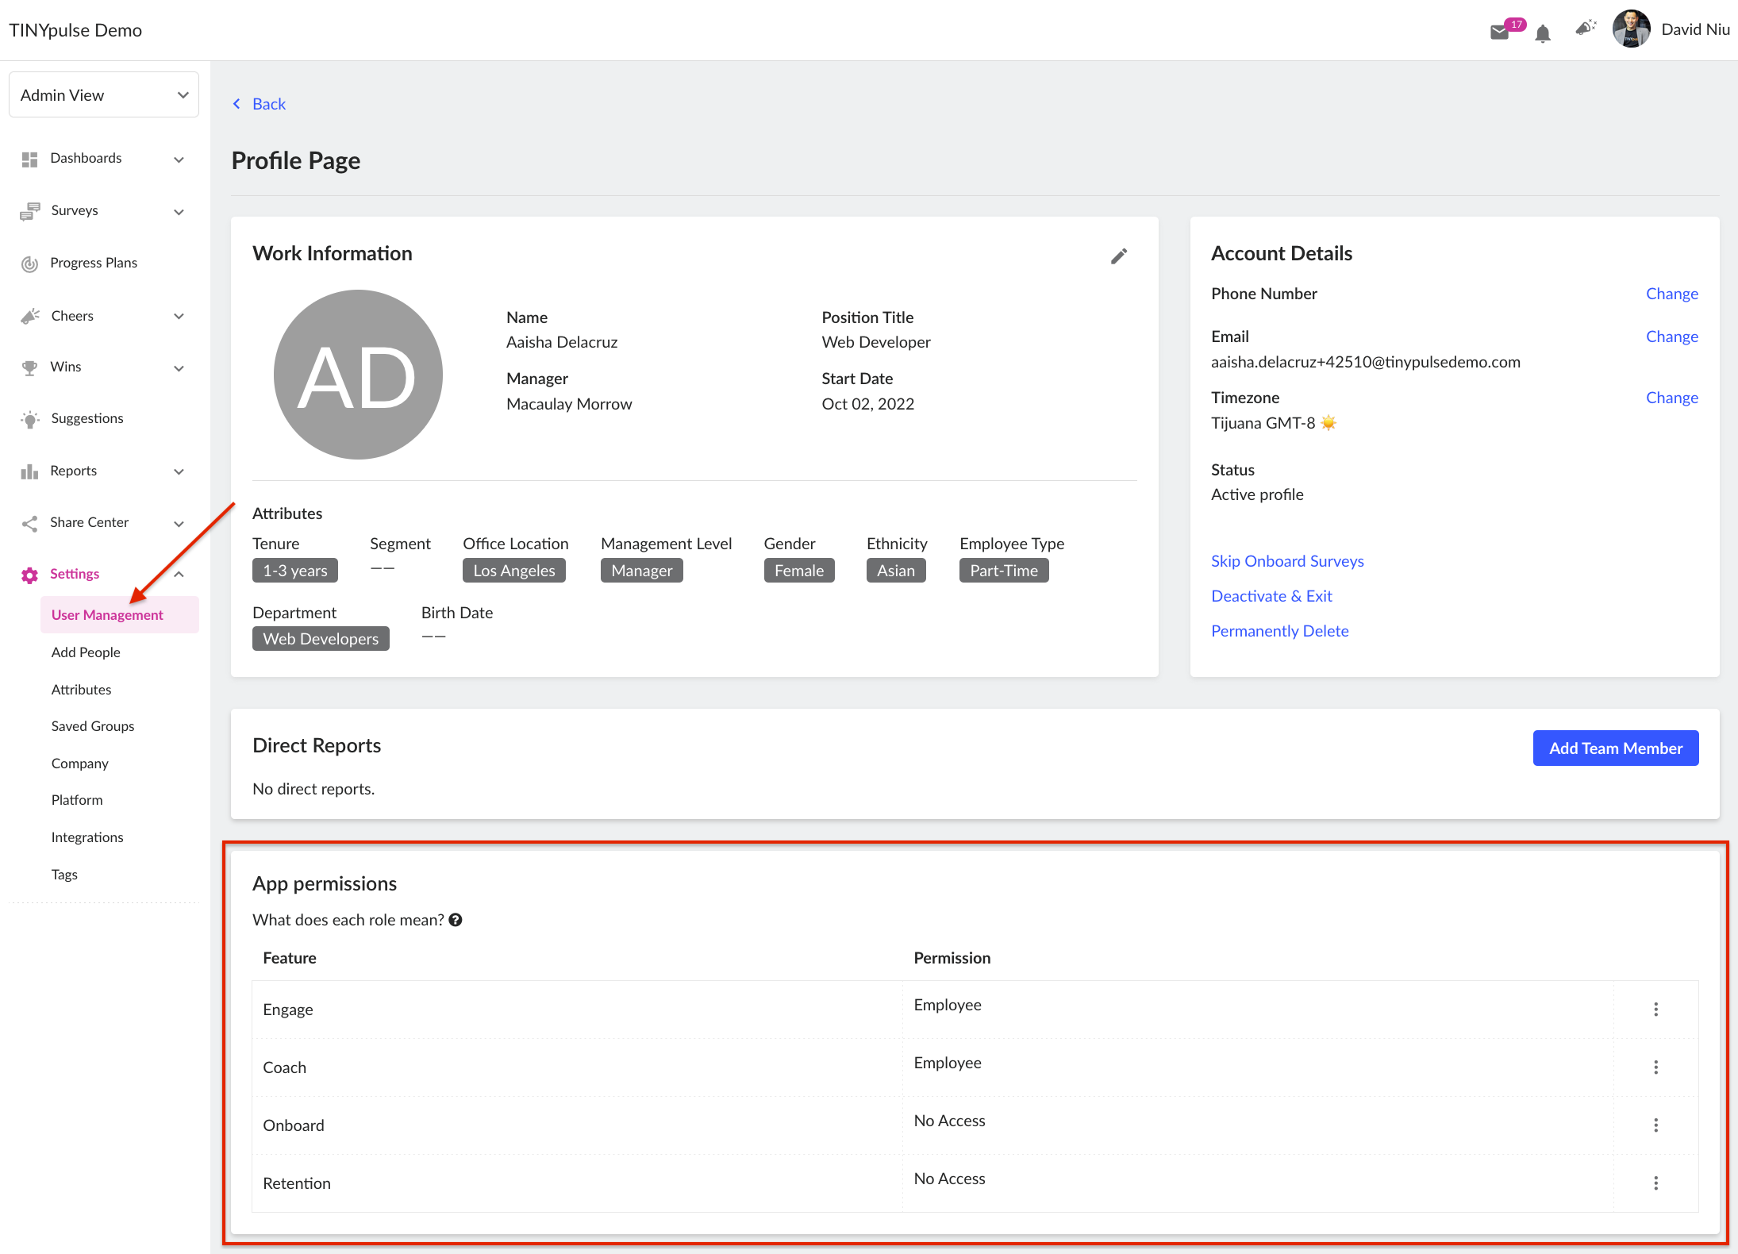This screenshot has width=1738, height=1254.
Task: Change the Phone Number
Action: [x=1671, y=294]
